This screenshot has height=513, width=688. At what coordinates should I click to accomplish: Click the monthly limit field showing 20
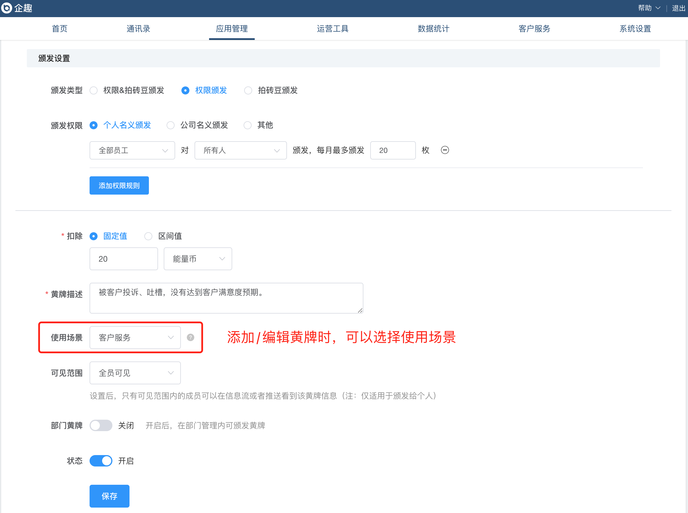(393, 150)
